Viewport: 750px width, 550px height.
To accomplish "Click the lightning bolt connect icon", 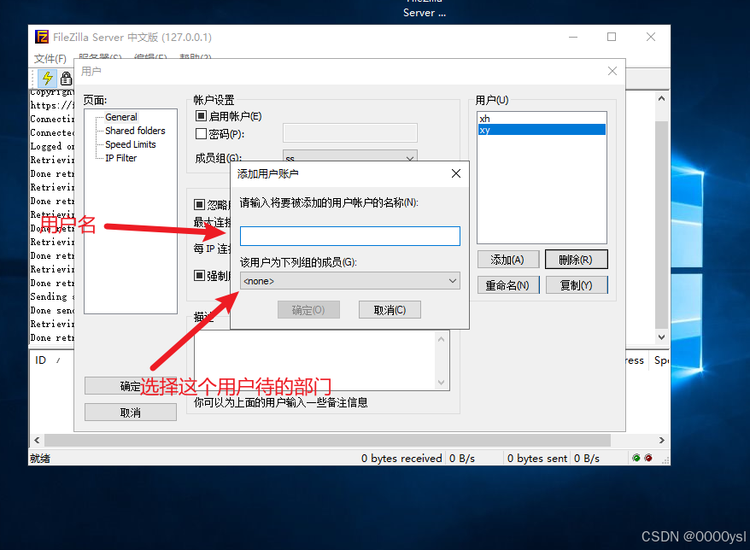I will point(47,78).
